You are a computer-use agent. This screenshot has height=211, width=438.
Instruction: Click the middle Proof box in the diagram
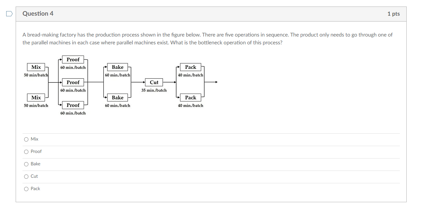[x=73, y=82]
